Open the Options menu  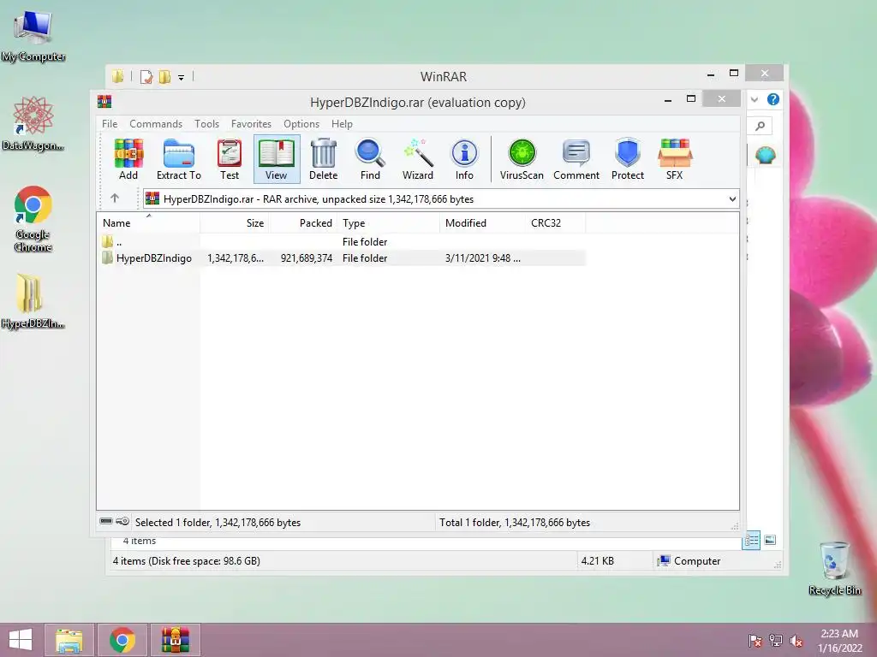tap(301, 123)
